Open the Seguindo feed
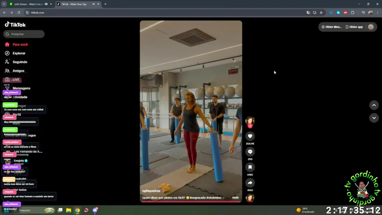Image resolution: width=382 pixels, height=215 pixels. pos(20,62)
